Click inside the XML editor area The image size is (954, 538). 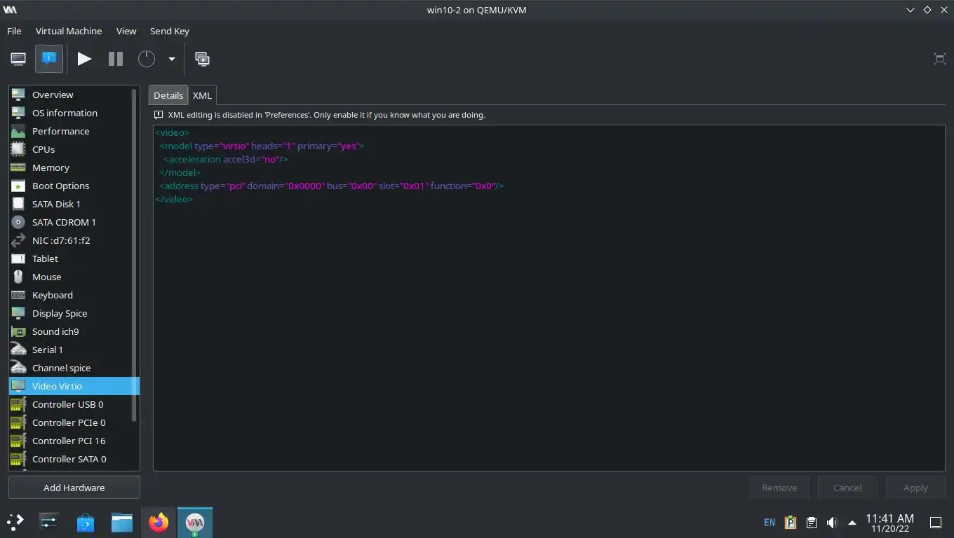coord(549,298)
